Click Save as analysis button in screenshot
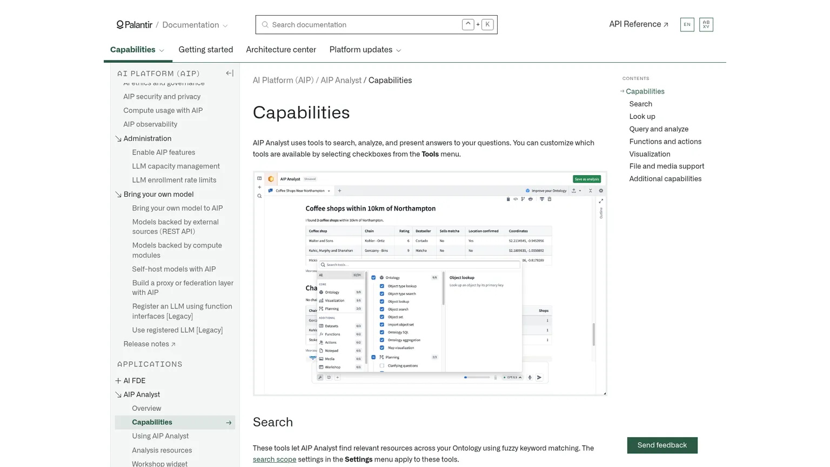Screen dimensions: 830x467 click(x=587, y=179)
